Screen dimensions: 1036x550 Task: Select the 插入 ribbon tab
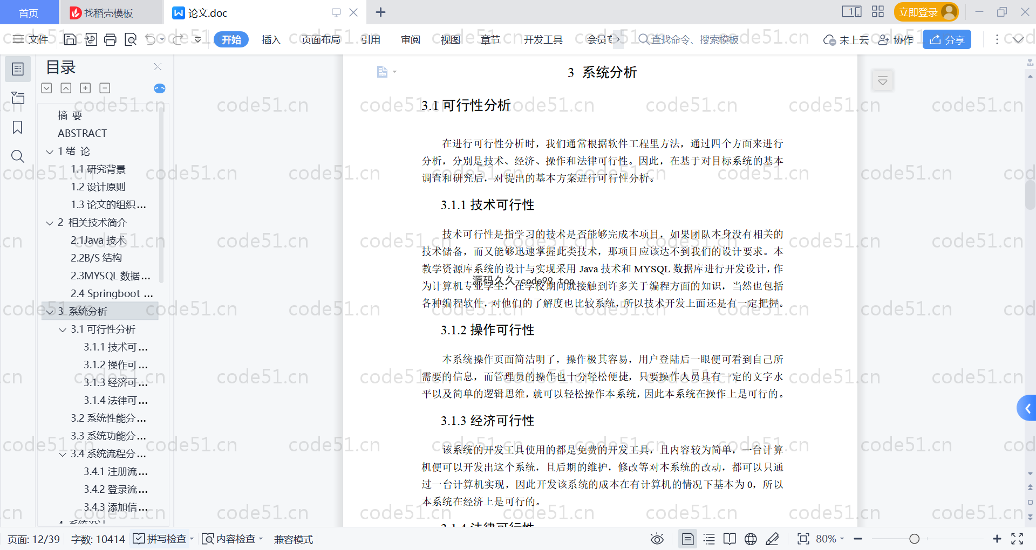click(271, 39)
